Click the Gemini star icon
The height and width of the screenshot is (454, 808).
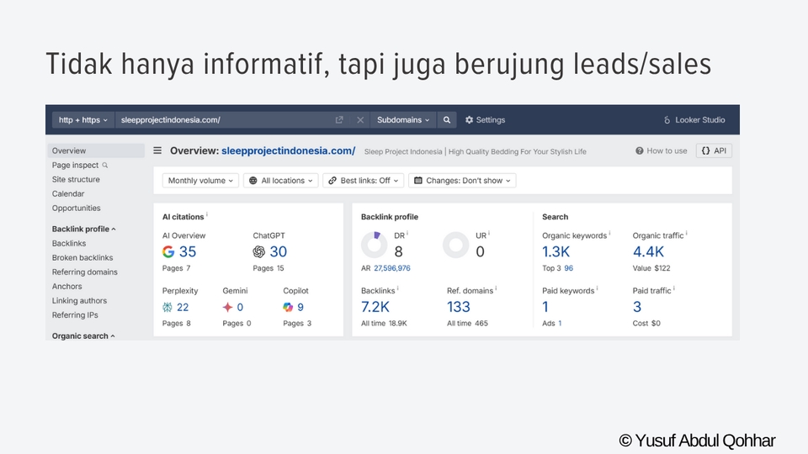(228, 308)
